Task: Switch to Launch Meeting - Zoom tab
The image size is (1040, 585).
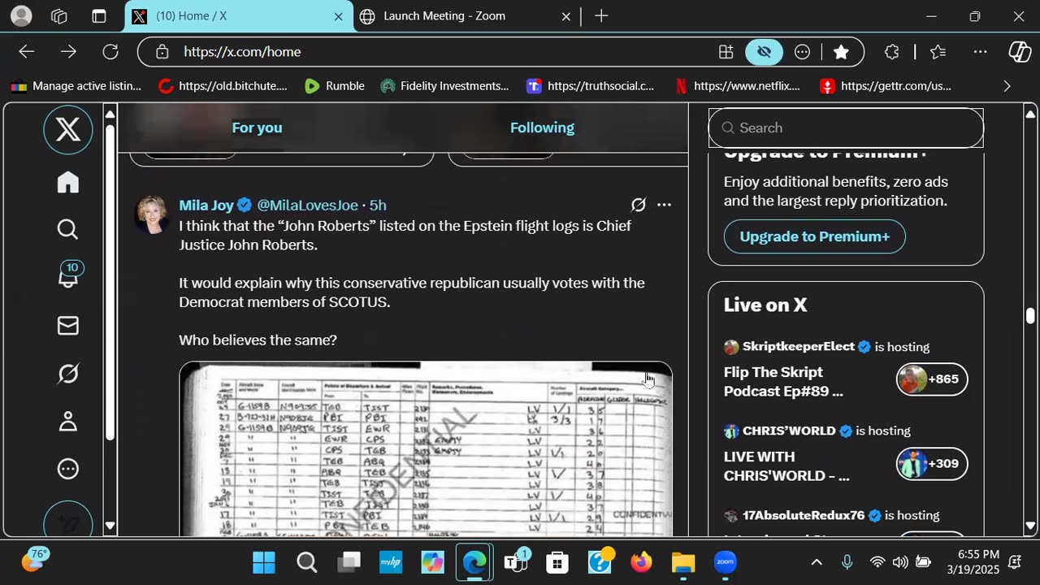Action: pos(466,16)
